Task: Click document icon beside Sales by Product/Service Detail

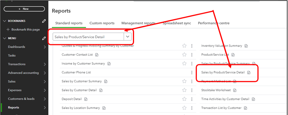Action: (x=249, y=73)
